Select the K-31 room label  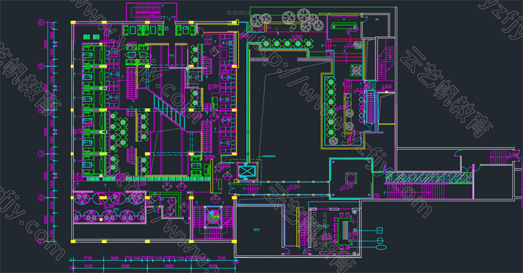[226, 120]
